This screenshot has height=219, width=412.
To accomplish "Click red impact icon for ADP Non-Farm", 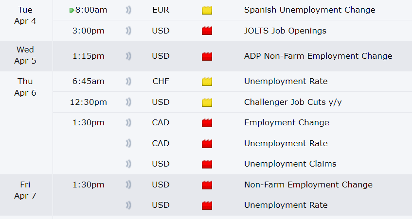I will pyautogui.click(x=207, y=56).
